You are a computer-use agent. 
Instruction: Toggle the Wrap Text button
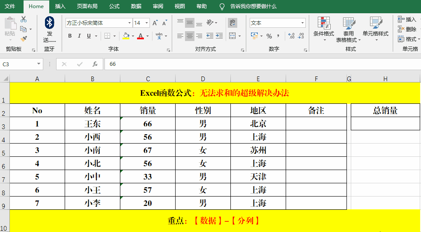pos(233,23)
